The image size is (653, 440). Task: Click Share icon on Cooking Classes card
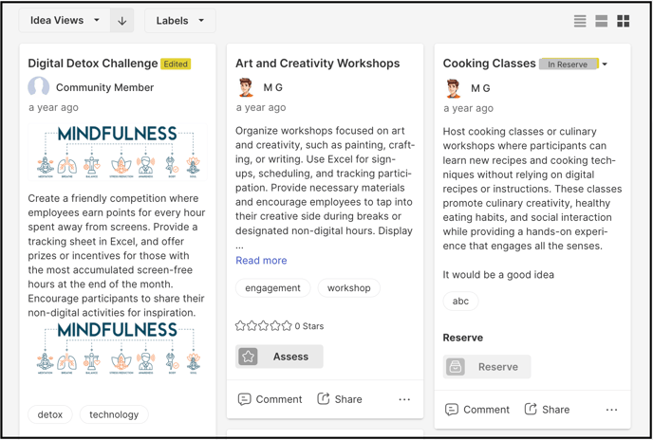tap(531, 409)
